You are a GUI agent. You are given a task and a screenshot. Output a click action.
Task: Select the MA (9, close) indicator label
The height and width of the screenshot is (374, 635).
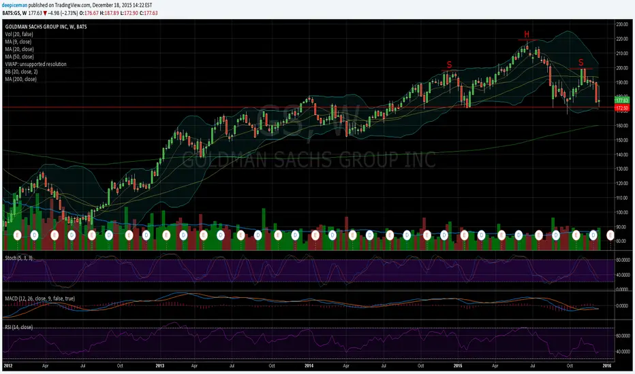coord(18,41)
